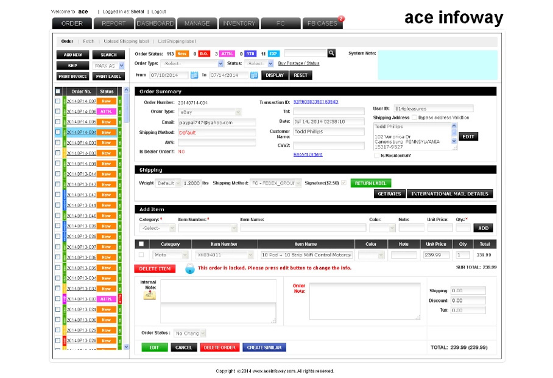Viewport: 553px width, 378px height.
Task: Click the Buy Postage / Status link
Action: pos(298,63)
